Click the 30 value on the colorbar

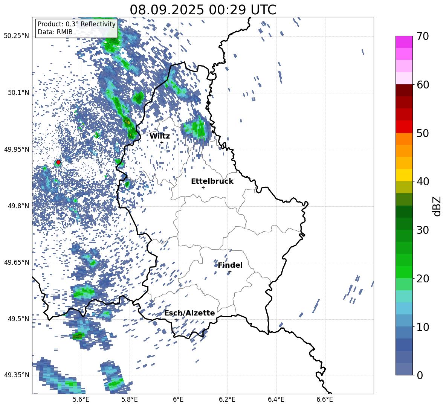coord(422,230)
